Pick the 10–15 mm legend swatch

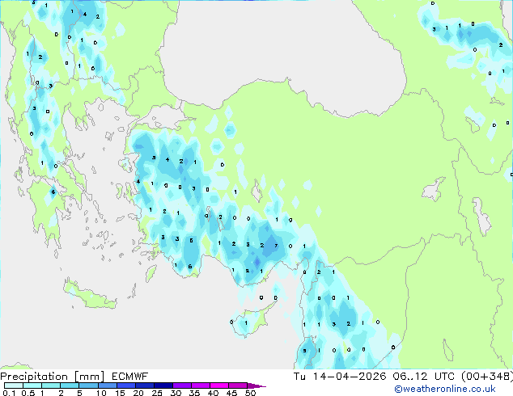pyautogui.click(x=107, y=385)
